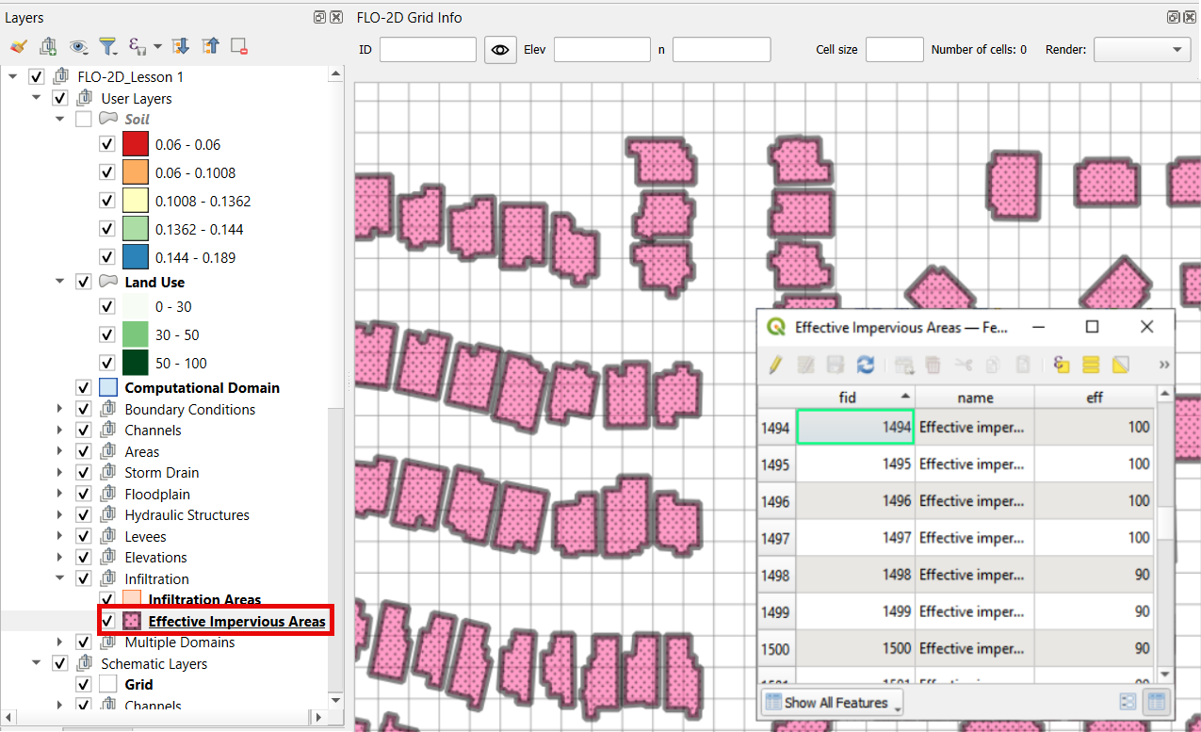
Task: Open the Show All Features filter menu
Action: pyautogui.click(x=833, y=702)
